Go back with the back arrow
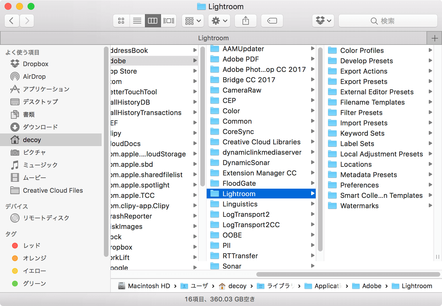The width and height of the screenshot is (442, 306). (12, 21)
